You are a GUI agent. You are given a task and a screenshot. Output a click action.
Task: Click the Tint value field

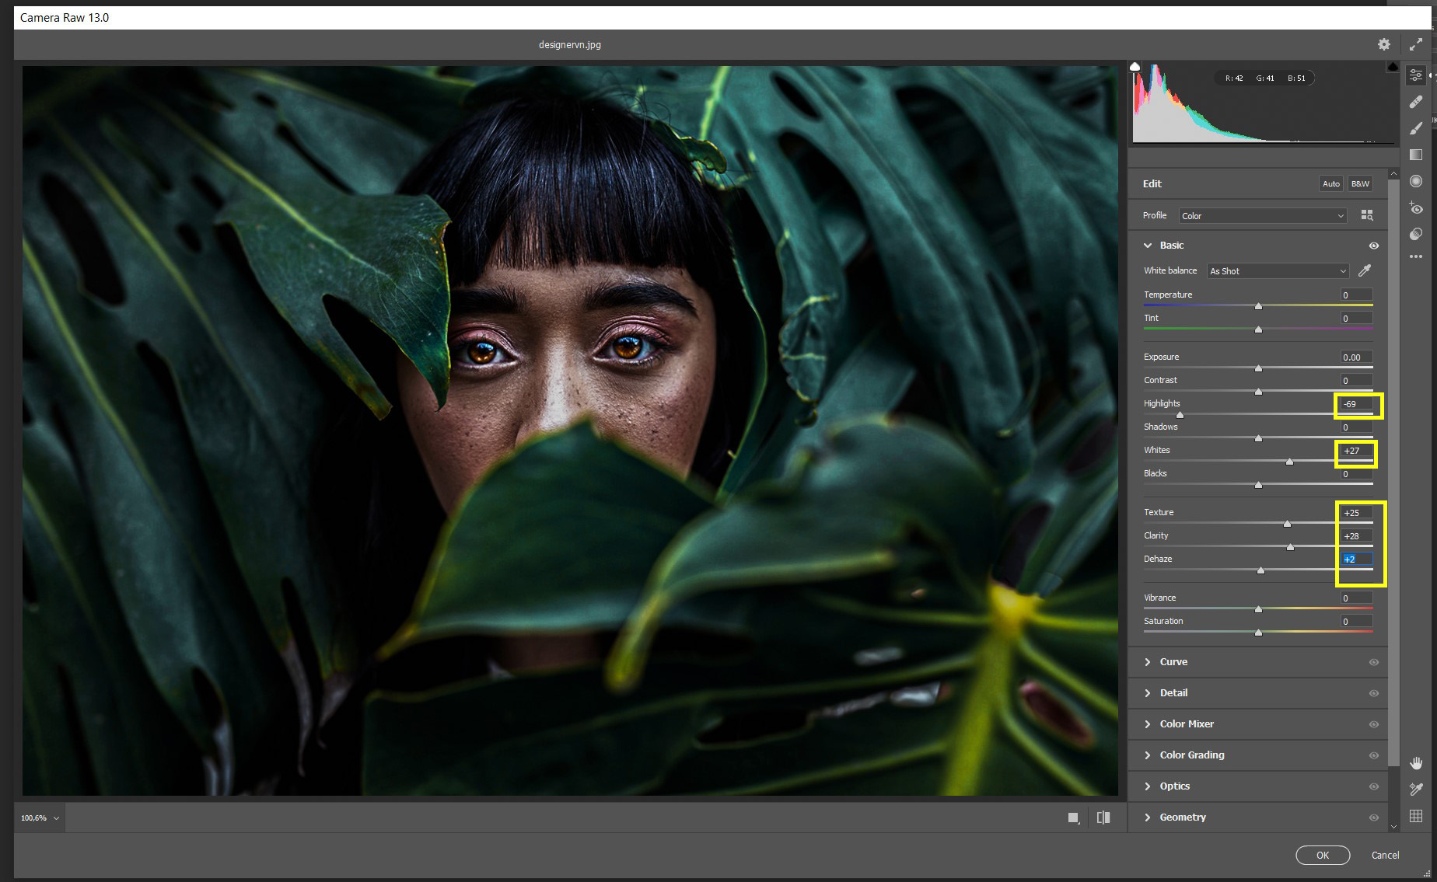pyautogui.click(x=1357, y=319)
